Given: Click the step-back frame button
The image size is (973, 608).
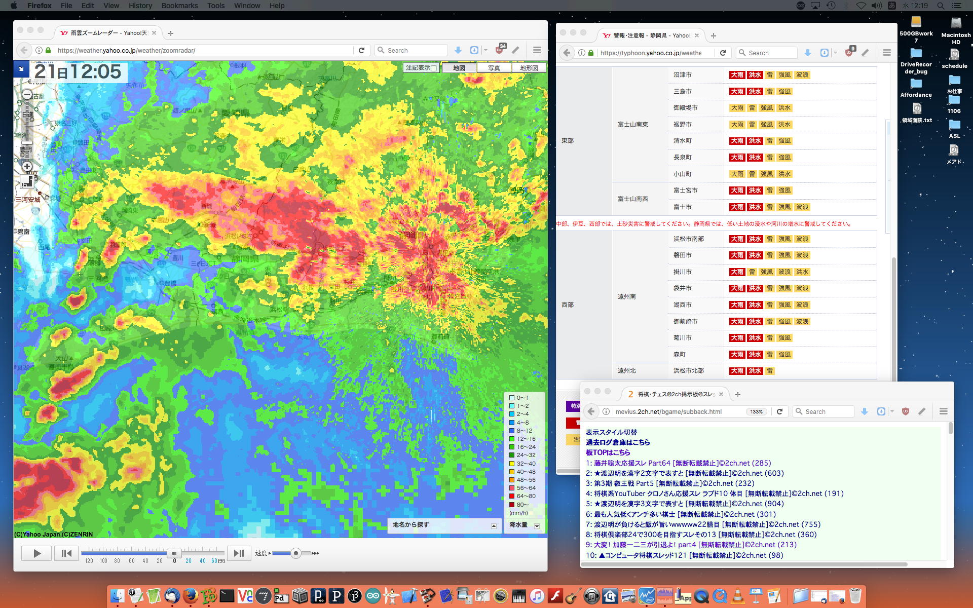Looking at the screenshot, I should click(66, 553).
